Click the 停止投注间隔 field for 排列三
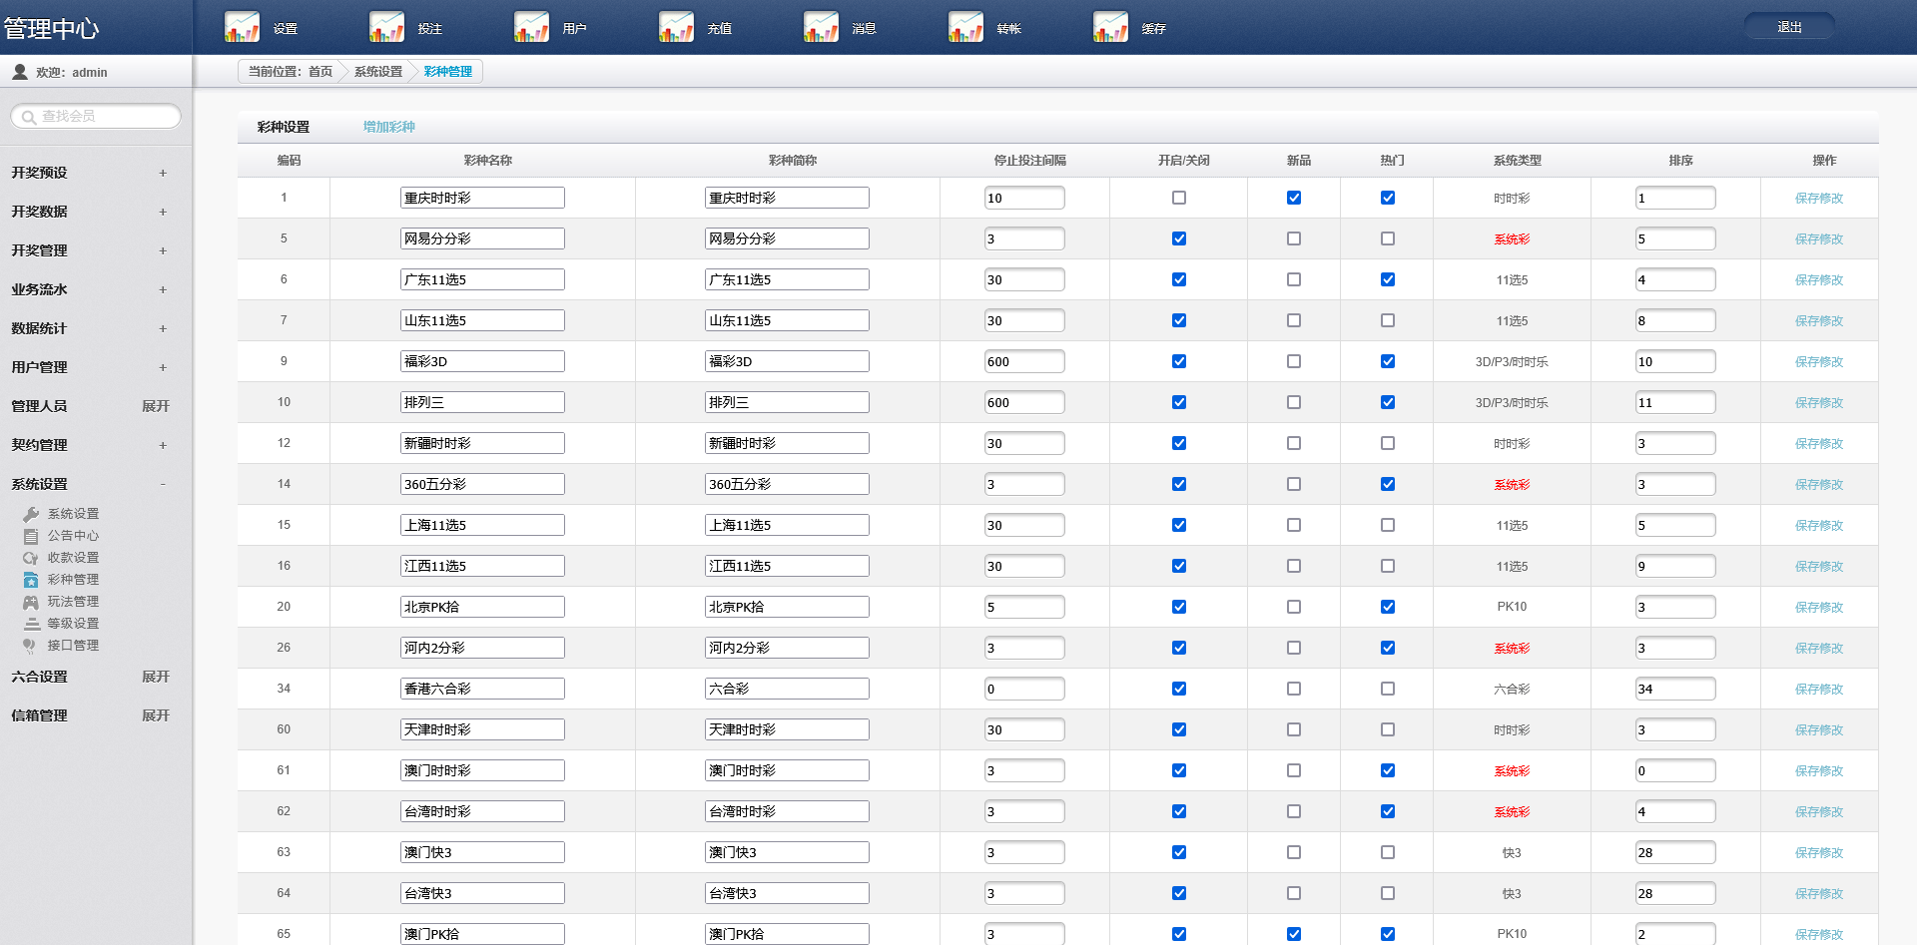Screen dimensions: 1917x945 tap(1023, 402)
